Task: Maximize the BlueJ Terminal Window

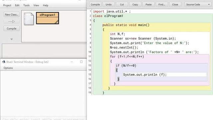Action: [x=81, y=62]
